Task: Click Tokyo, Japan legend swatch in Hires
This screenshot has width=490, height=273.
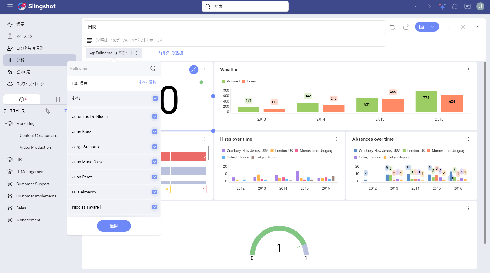Action: (253, 157)
